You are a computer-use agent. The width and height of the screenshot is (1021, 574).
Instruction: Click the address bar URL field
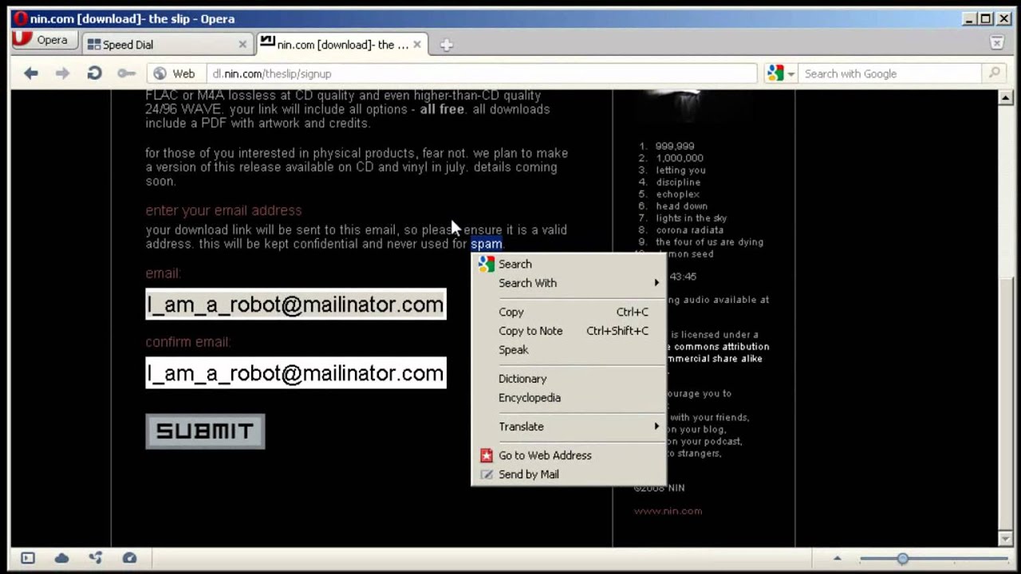[481, 73]
